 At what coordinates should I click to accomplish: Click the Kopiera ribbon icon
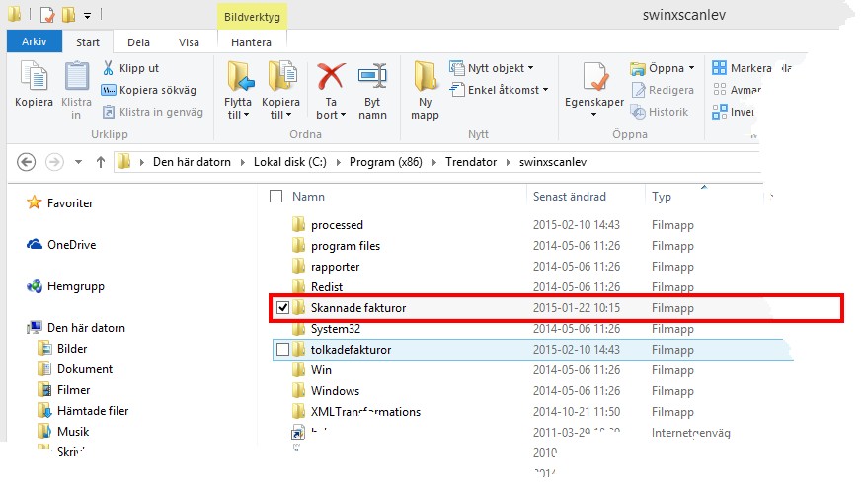tap(34, 76)
